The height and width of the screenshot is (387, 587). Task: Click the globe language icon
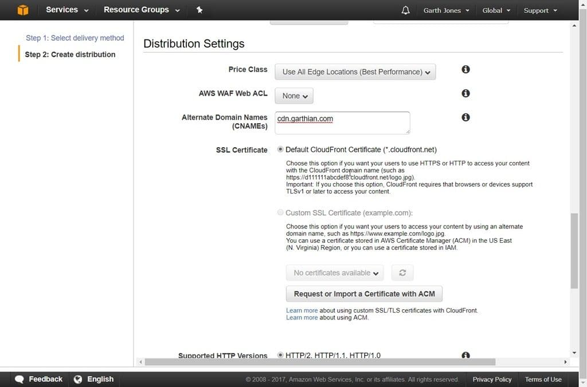[78, 379]
